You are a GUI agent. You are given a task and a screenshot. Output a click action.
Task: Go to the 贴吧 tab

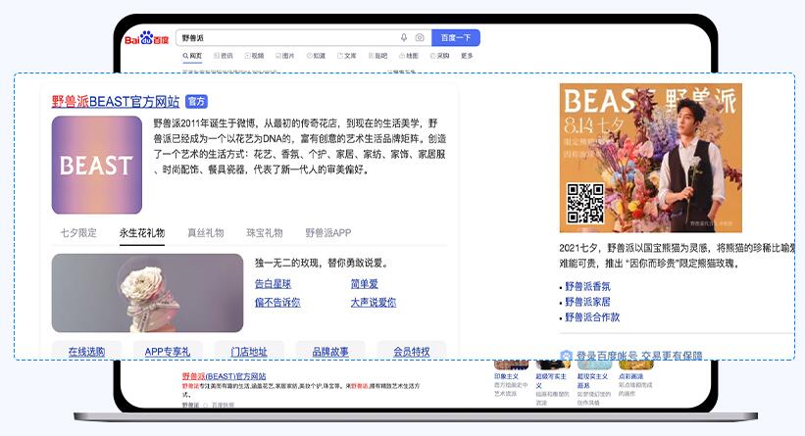[377, 56]
